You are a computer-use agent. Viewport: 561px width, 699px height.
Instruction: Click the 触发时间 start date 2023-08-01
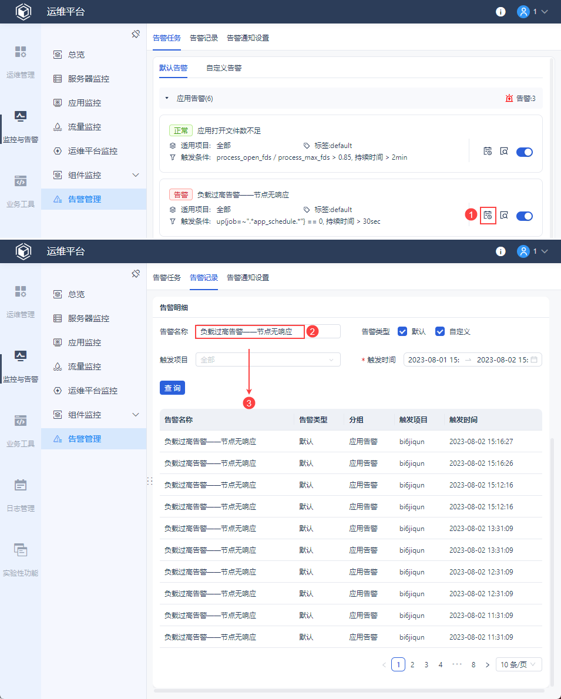point(434,359)
